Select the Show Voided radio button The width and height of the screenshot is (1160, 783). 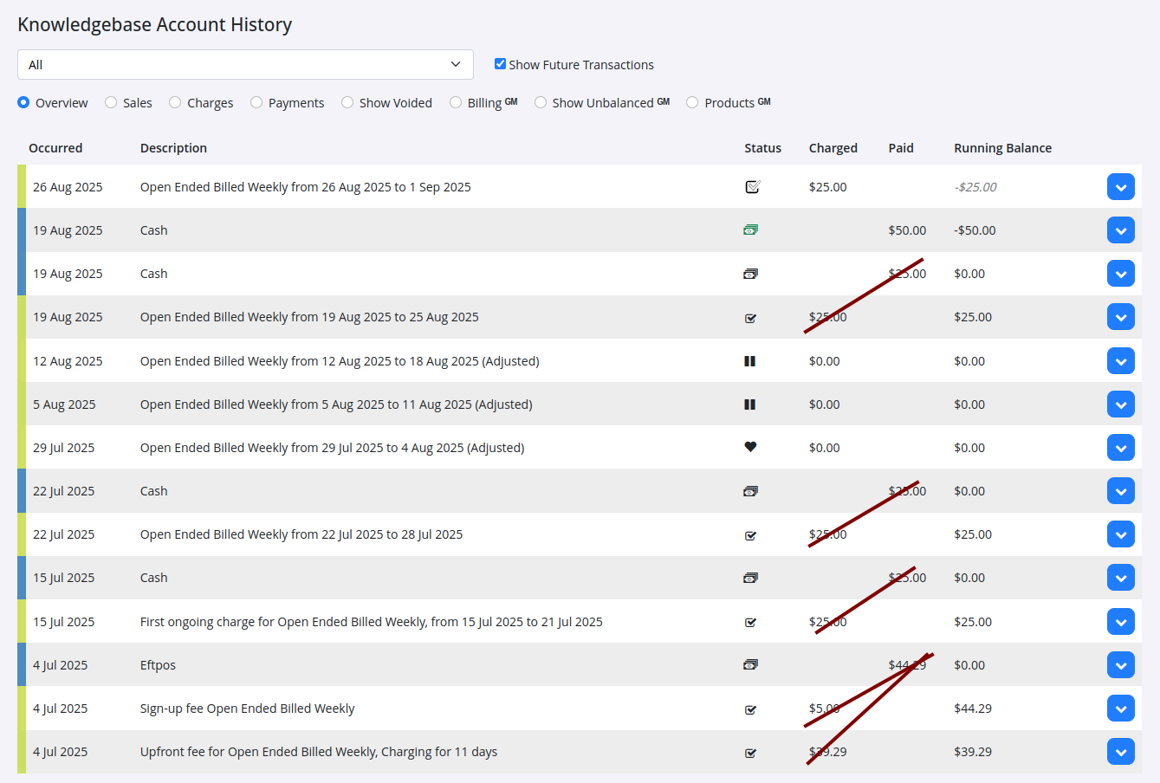click(347, 102)
